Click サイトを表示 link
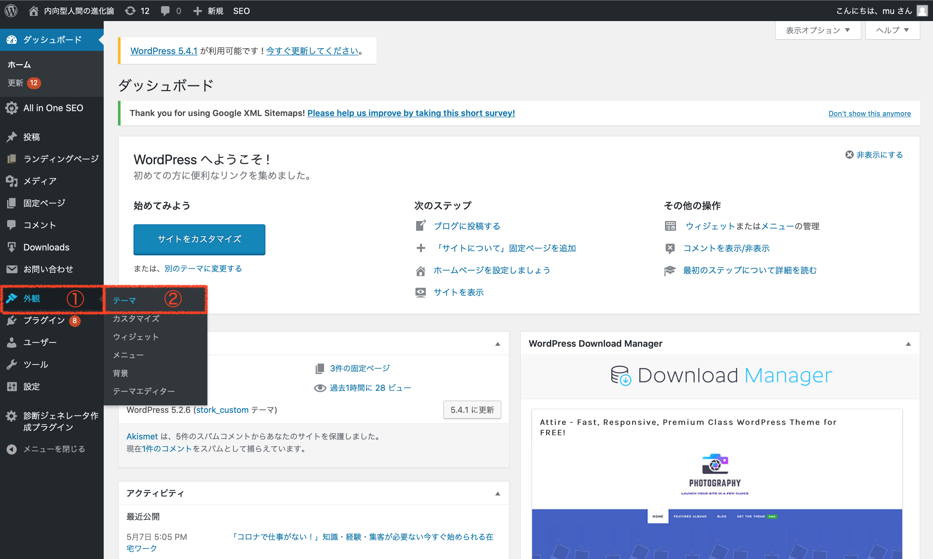 459,292
